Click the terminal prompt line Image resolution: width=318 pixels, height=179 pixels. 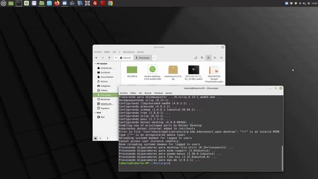pyautogui.click(x=145, y=163)
